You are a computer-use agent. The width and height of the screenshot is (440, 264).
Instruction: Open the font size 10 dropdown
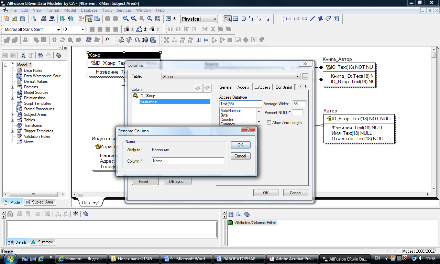point(82,30)
